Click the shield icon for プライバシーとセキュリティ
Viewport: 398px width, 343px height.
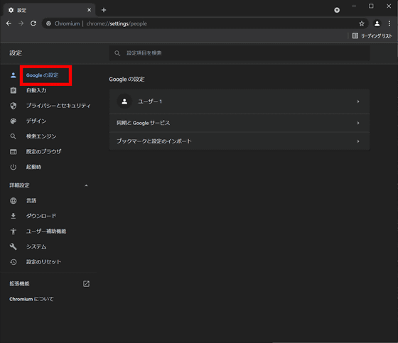tap(14, 106)
